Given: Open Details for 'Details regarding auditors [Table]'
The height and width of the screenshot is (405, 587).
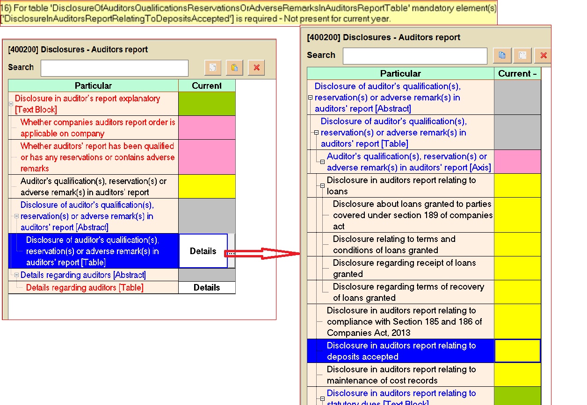Looking at the screenshot, I should pyautogui.click(x=206, y=288).
